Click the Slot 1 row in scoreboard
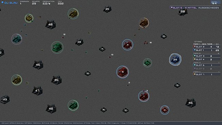This screenshot has height=125, width=222. (x=207, y=50)
